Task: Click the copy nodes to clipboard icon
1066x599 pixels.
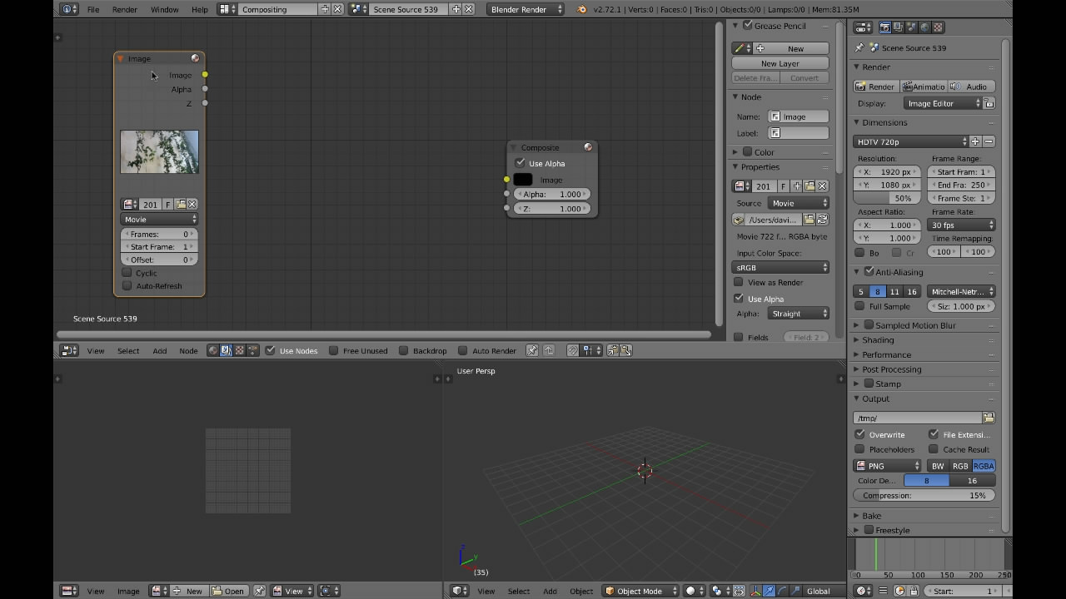Action: tap(612, 350)
